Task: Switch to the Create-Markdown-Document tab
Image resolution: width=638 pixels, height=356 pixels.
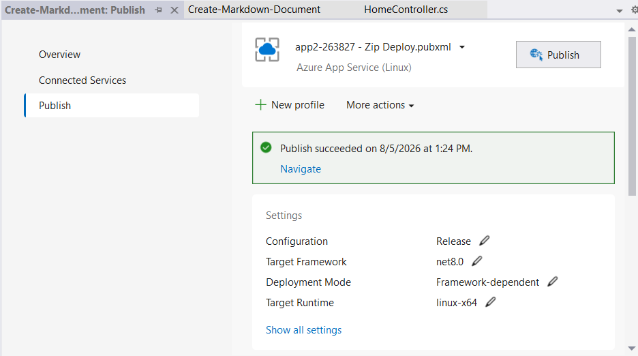Action: pos(254,10)
